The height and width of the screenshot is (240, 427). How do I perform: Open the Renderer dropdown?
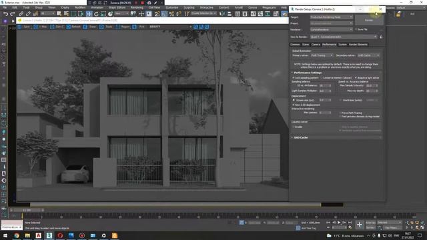(332, 29)
